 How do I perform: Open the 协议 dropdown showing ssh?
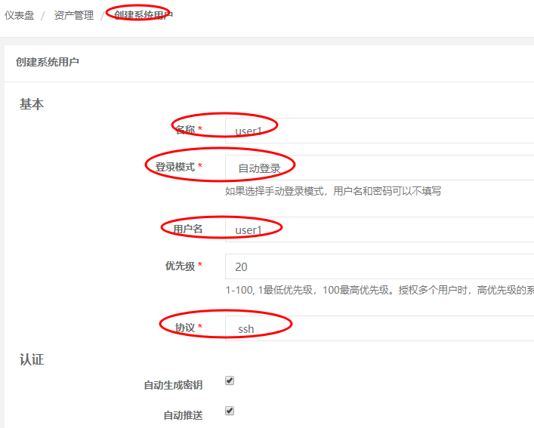pos(379,328)
